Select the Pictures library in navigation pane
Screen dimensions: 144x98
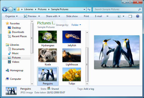[x=16, y=58]
